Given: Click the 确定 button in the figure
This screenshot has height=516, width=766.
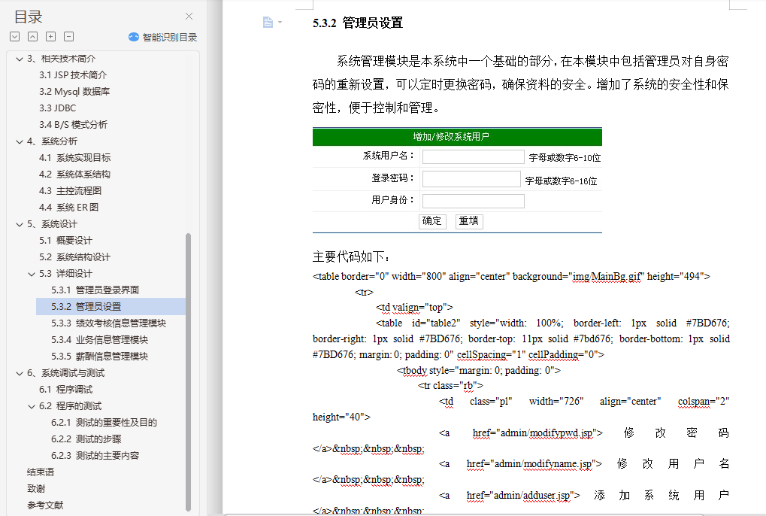Looking at the screenshot, I should (432, 221).
